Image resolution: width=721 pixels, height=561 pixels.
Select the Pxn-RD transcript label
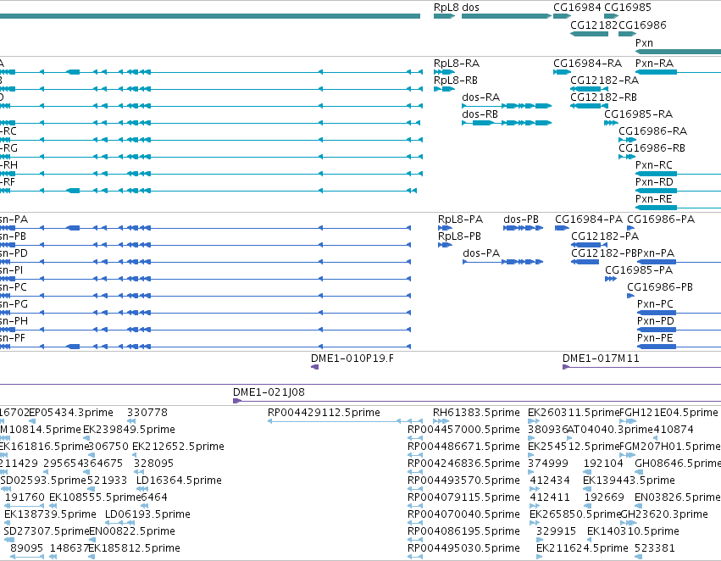point(654,182)
